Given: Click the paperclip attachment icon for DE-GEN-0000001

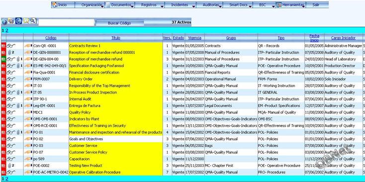Looking at the screenshot, I should [9, 53].
